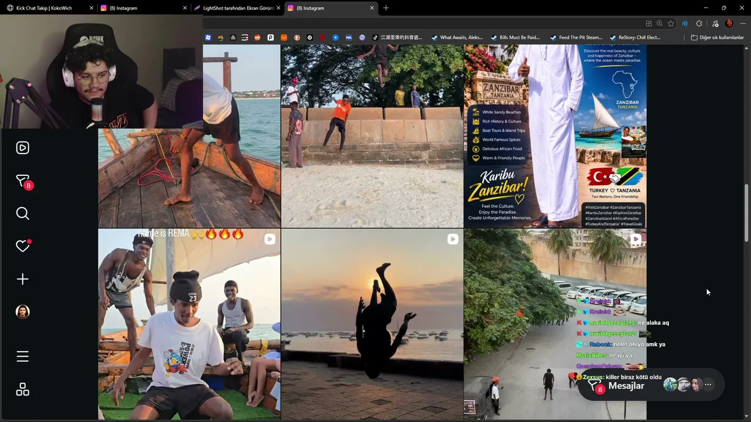751x422 pixels.
Task: Open the 'name is REMA' reel
Action: tap(189, 324)
